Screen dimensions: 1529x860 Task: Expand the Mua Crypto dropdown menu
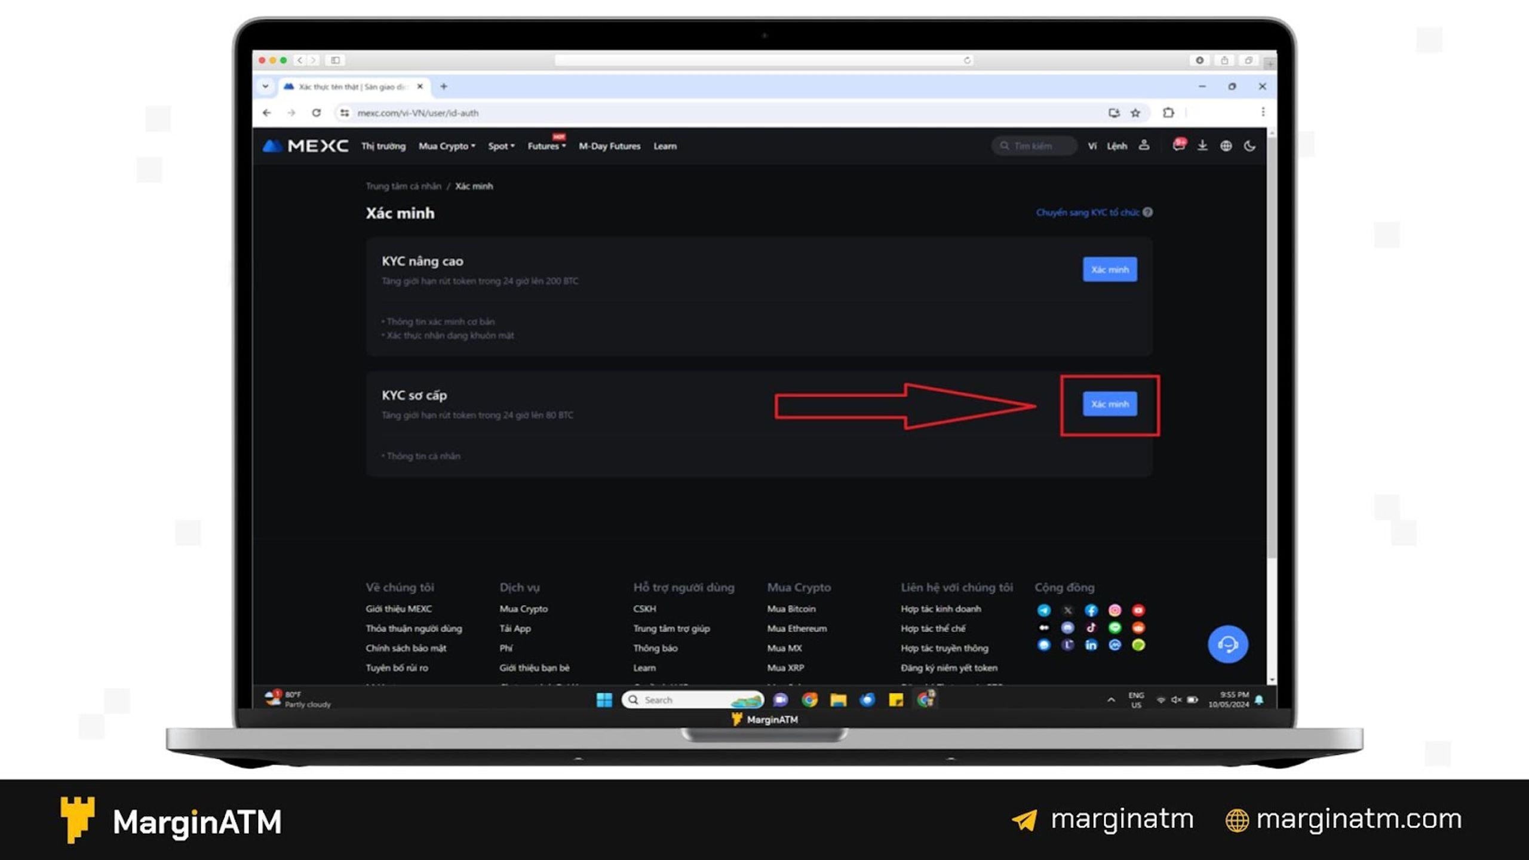tap(447, 146)
